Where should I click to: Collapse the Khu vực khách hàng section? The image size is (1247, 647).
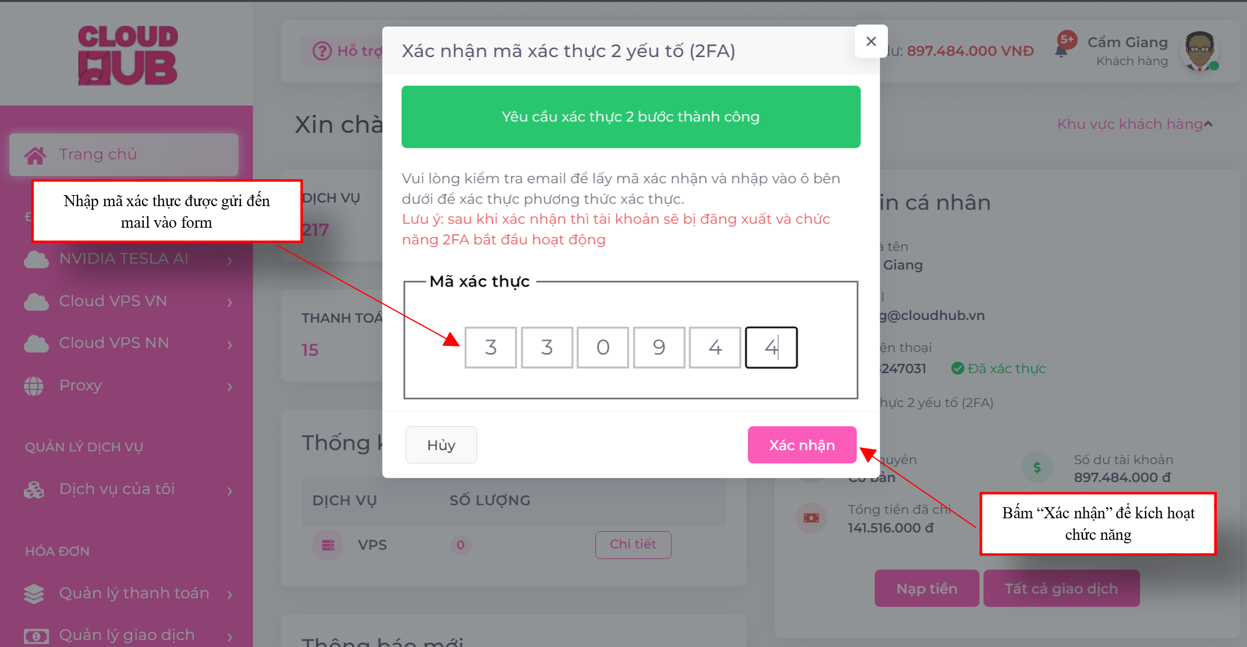(x=1209, y=124)
